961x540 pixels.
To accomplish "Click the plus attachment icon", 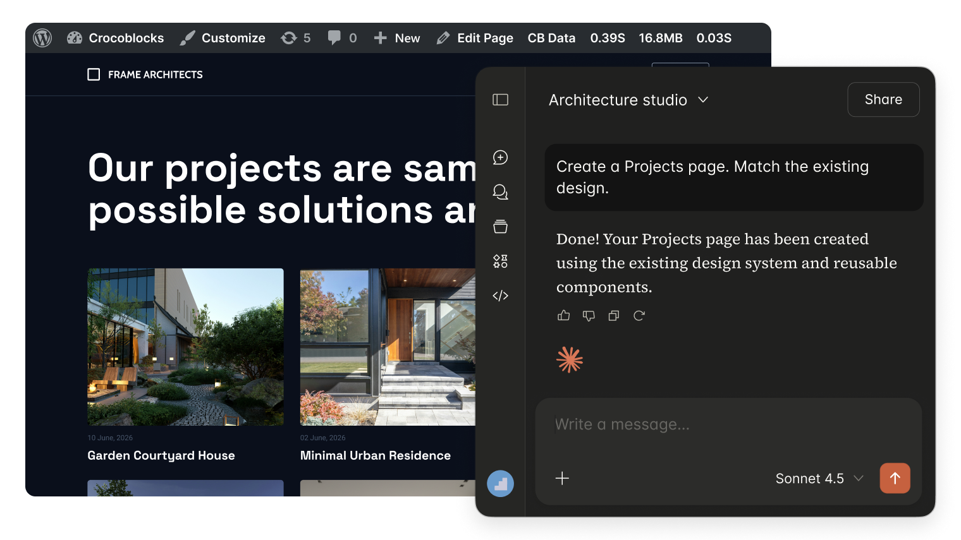I will pyautogui.click(x=562, y=478).
